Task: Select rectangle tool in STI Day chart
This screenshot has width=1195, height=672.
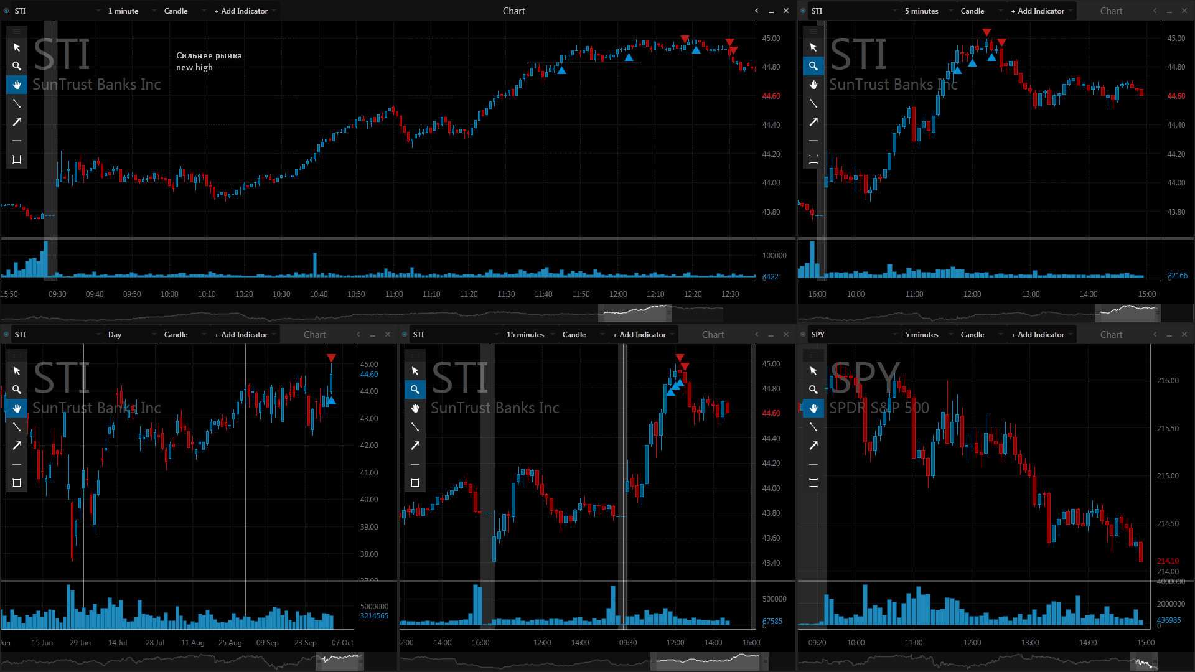Action: pyautogui.click(x=17, y=483)
